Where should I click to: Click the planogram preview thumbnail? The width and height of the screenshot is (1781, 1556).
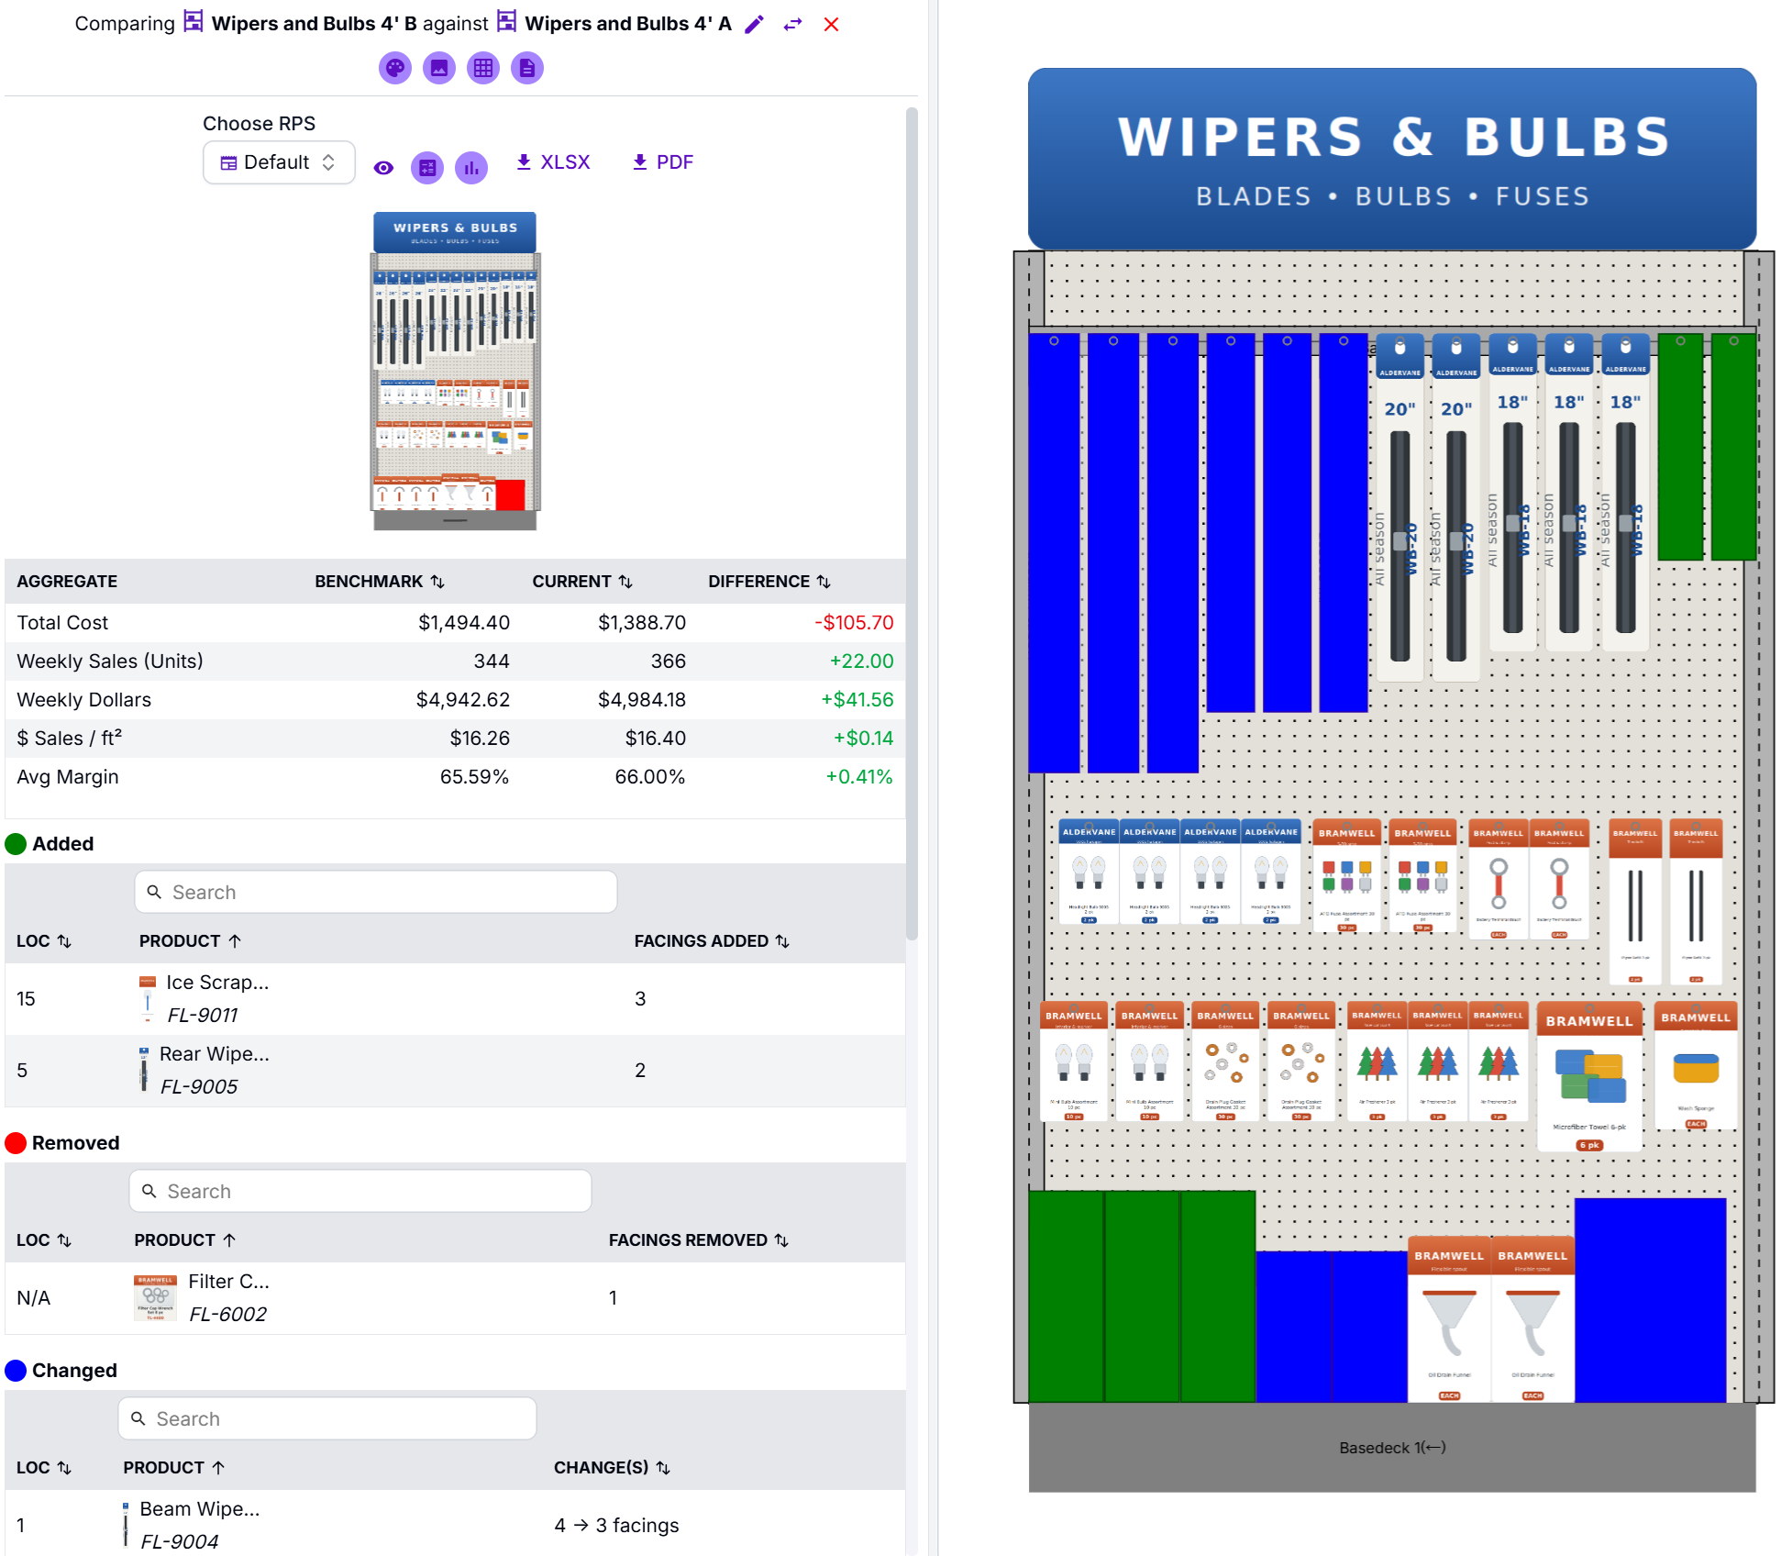(455, 371)
